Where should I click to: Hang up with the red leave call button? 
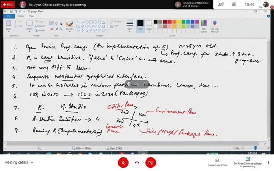pos(137,163)
